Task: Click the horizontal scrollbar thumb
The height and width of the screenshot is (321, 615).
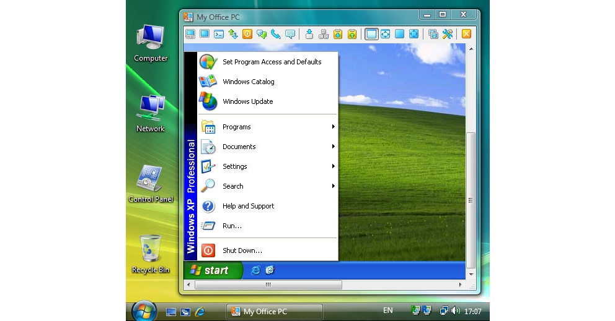Action: pos(268,285)
